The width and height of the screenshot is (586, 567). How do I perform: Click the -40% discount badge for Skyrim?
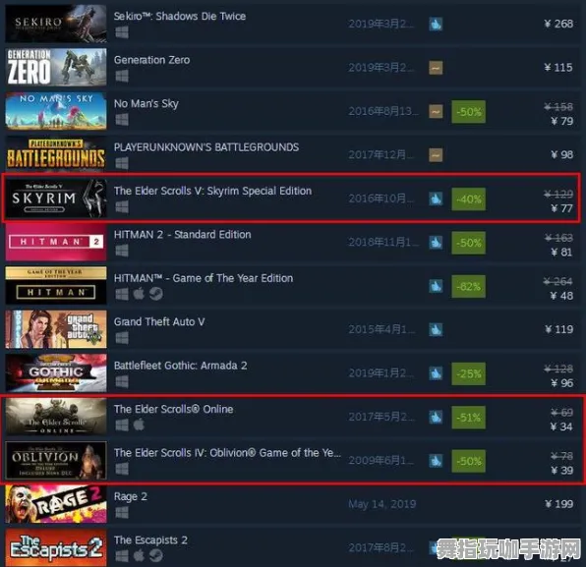(x=469, y=199)
